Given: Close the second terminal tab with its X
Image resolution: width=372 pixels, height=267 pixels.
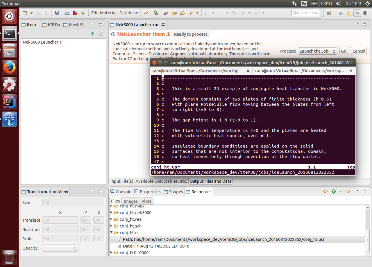Looking at the screenshot, I should point(351,71).
